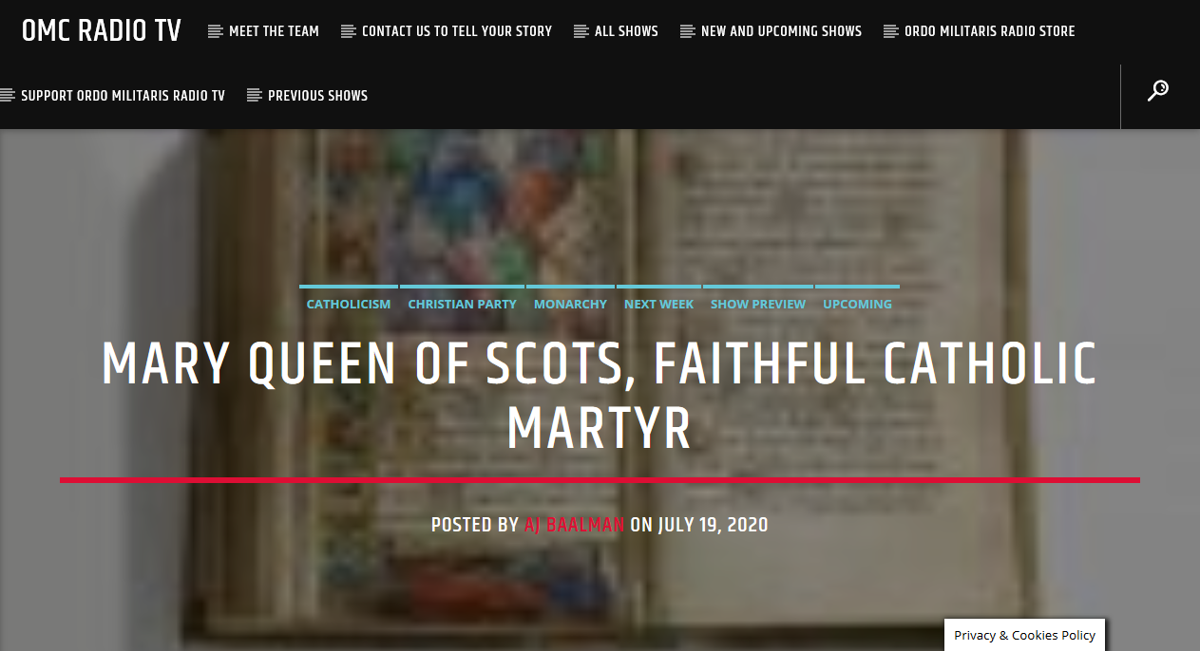Click the list icon beside Support Ordo Militaris

click(8, 96)
